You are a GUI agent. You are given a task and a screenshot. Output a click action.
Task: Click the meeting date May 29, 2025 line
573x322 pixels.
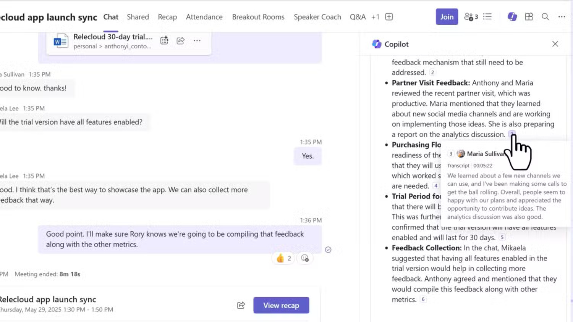(57, 309)
